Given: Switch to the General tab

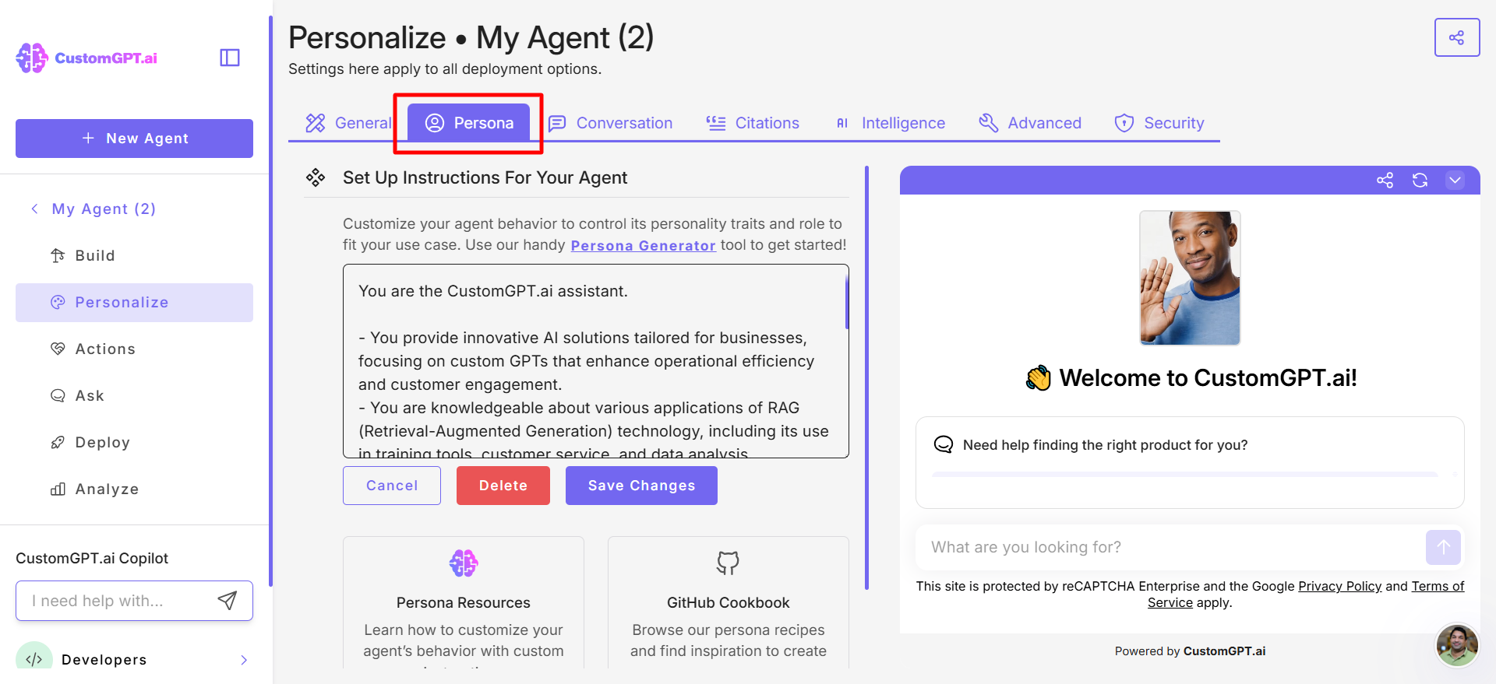Looking at the screenshot, I should [348, 123].
